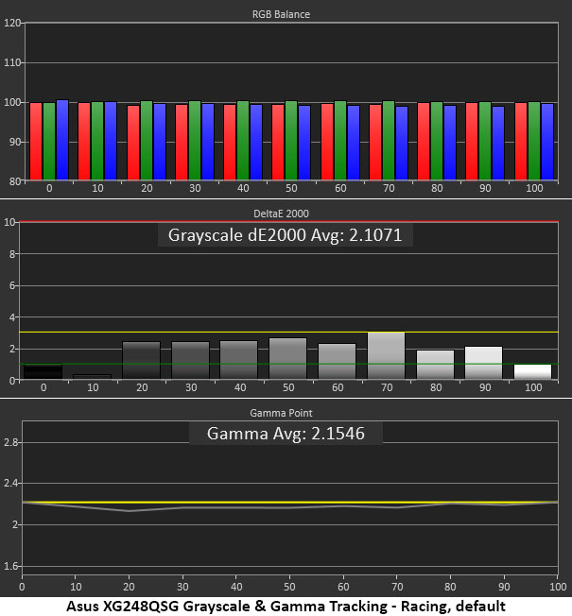
Task: Click the DeltaE bar at 50
Action: 287,358
